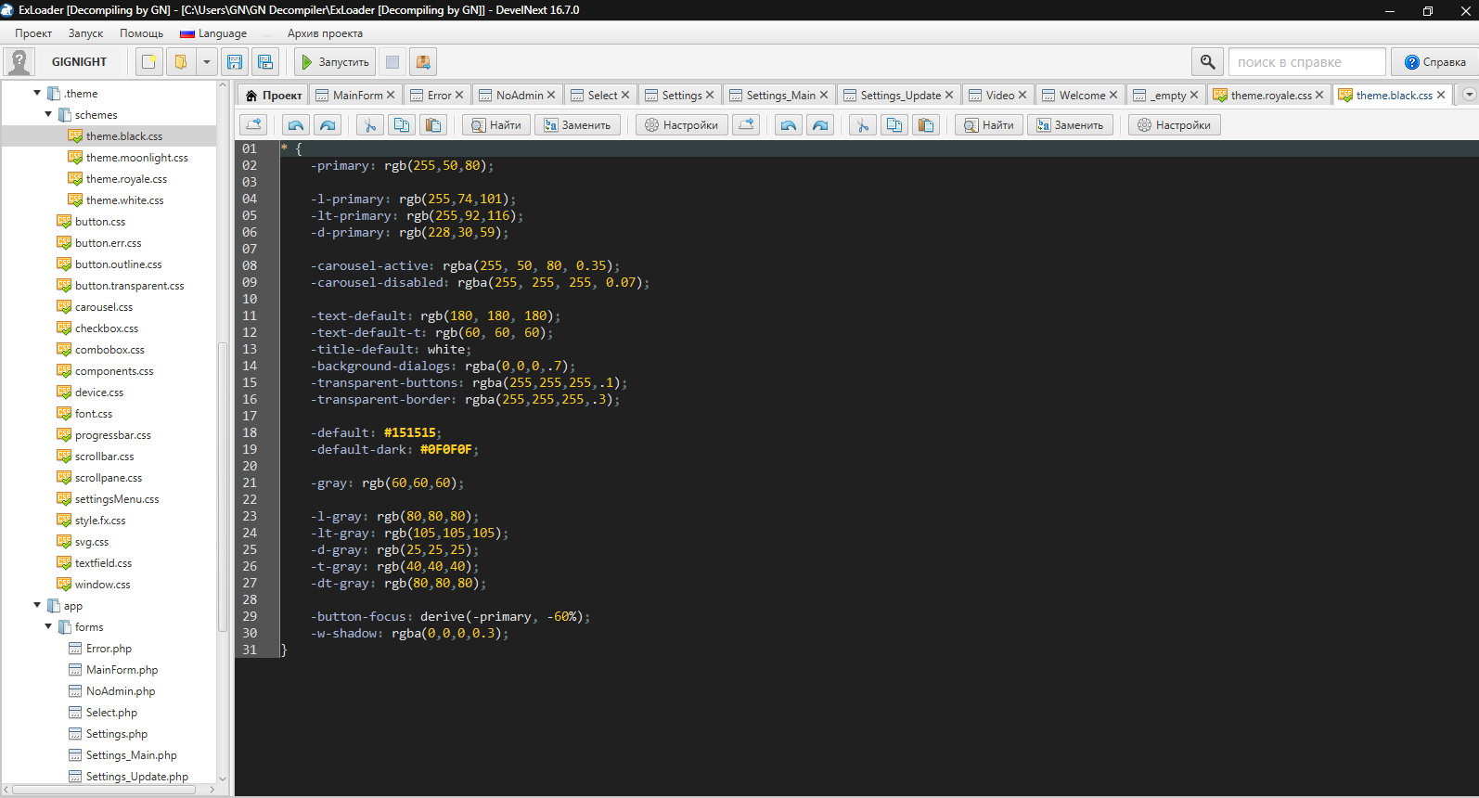Click Настройки in the second editor toolbar
1479x798 pixels.
coord(1174,125)
